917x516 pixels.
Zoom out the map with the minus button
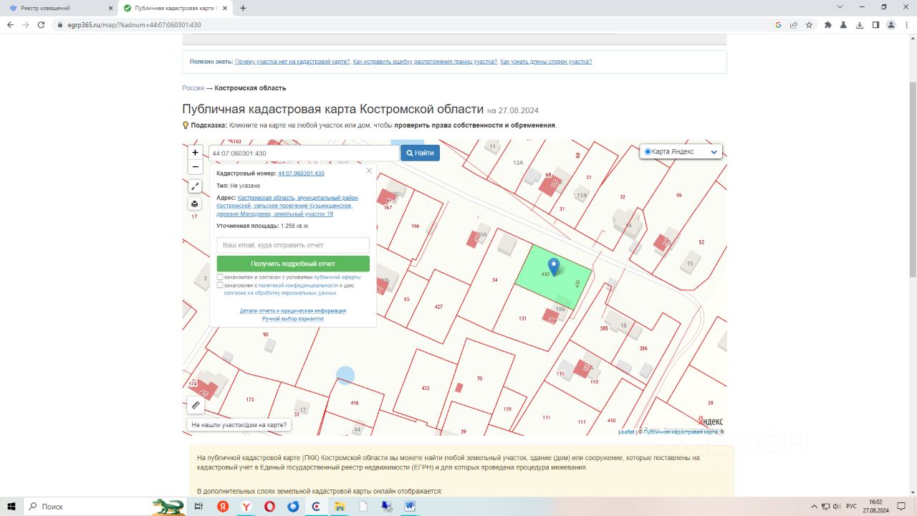(195, 167)
